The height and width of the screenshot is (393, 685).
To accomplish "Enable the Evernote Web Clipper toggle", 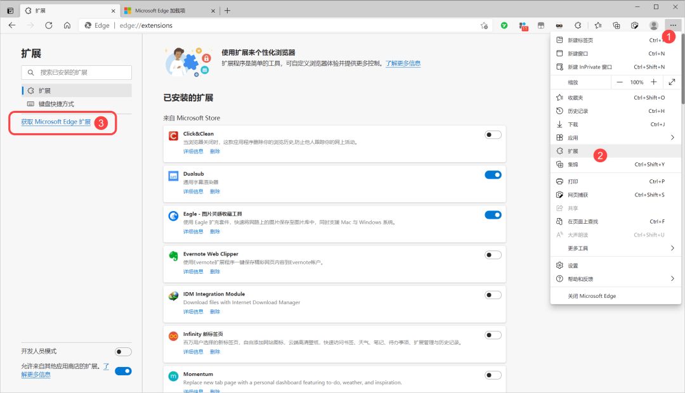I will point(493,255).
